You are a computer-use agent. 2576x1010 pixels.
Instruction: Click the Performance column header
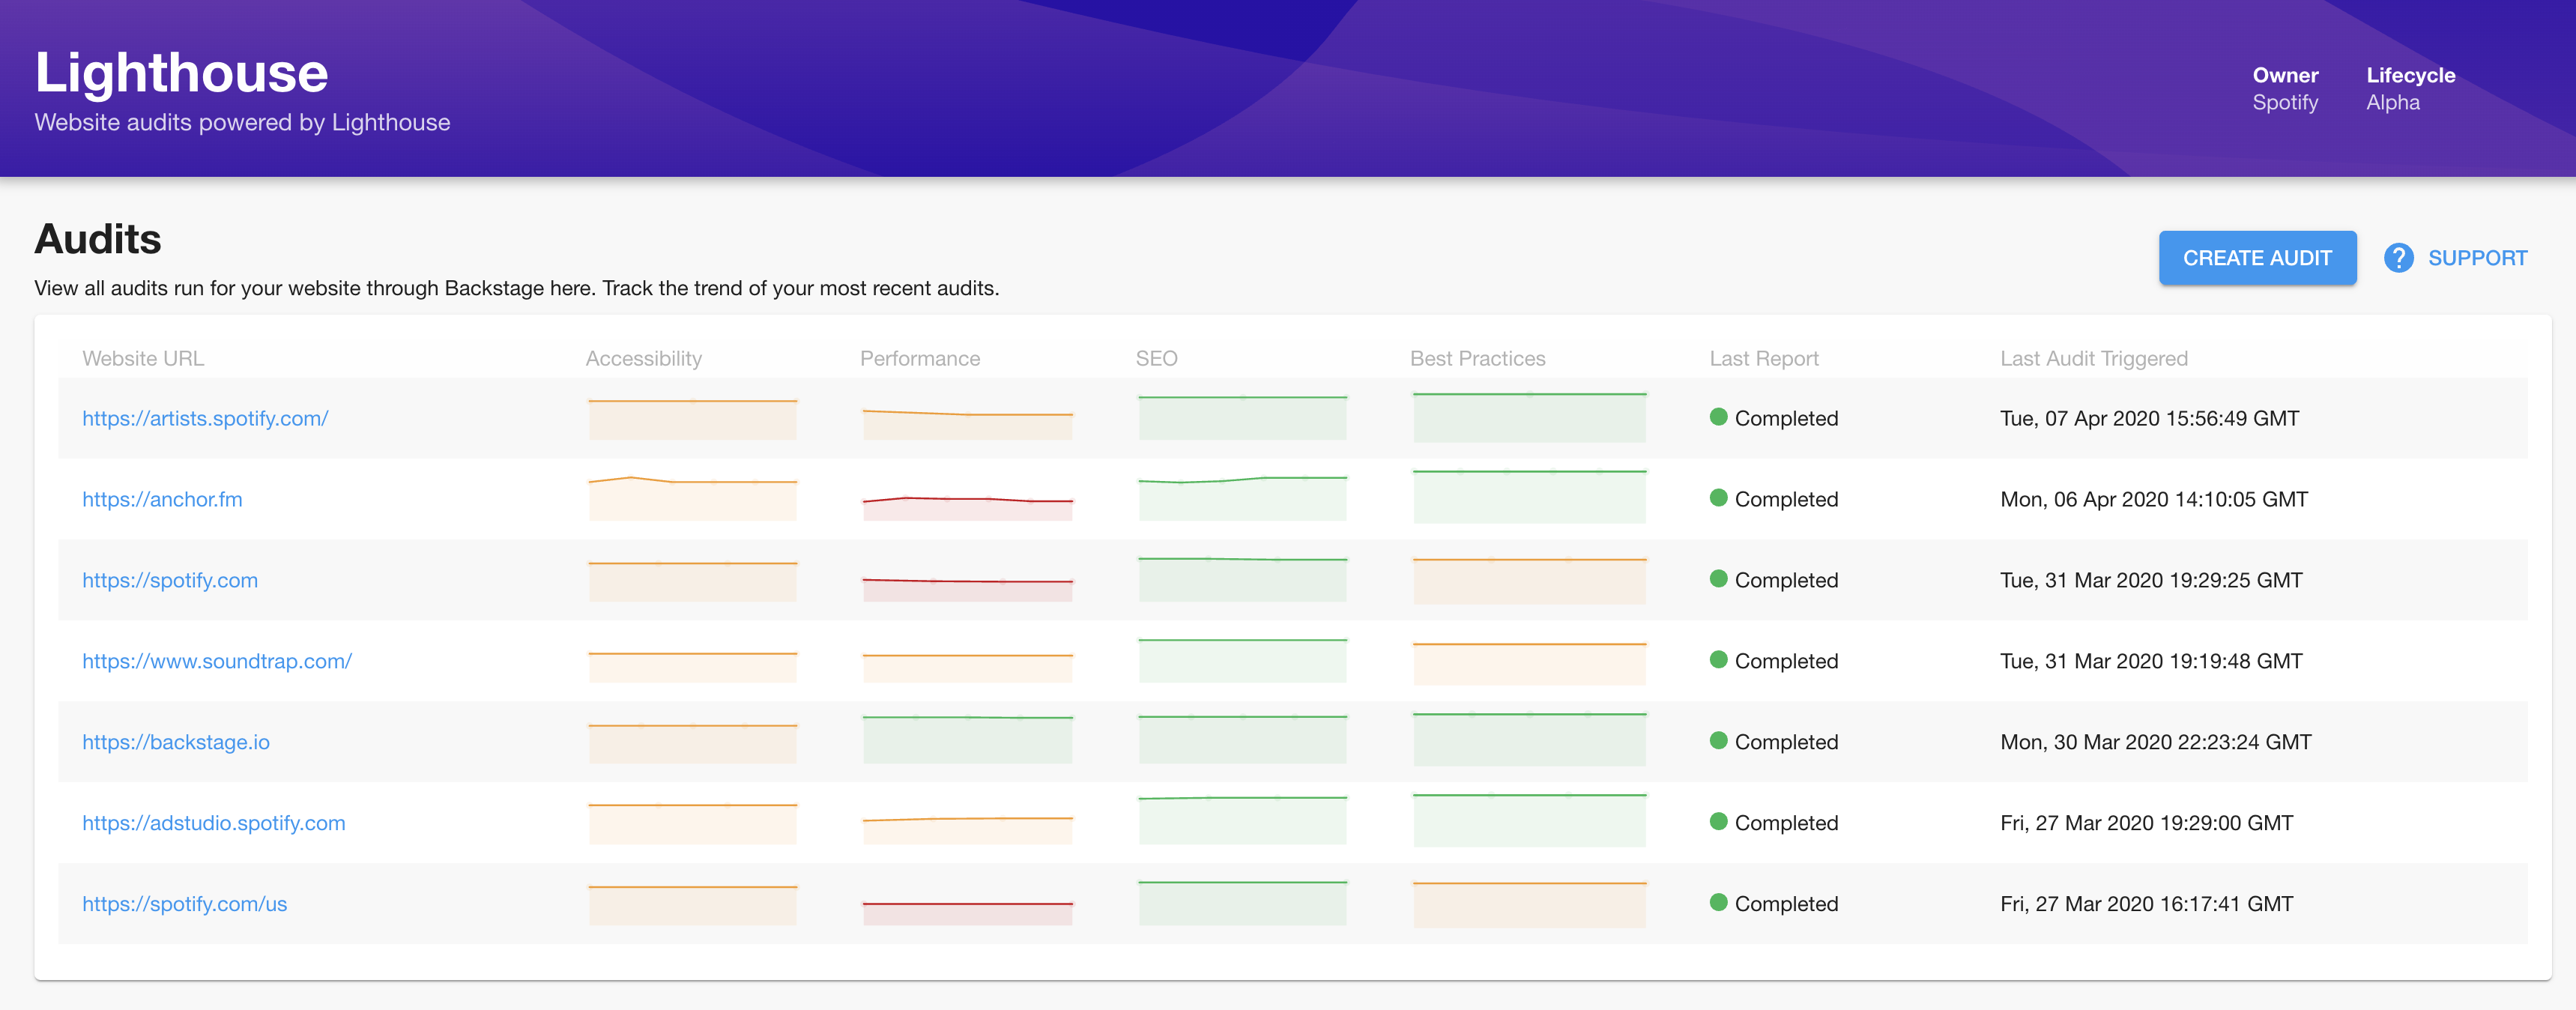point(919,359)
